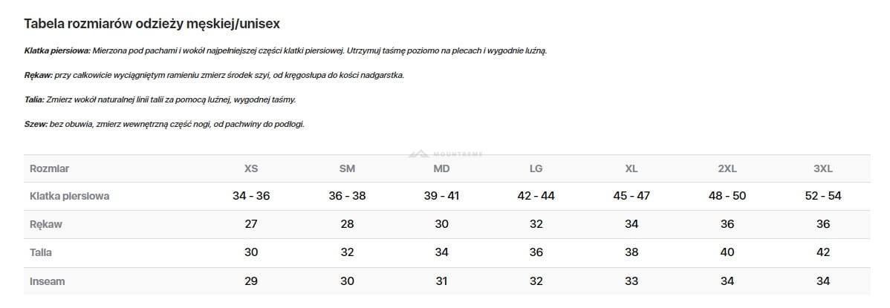Click the chest value 34 - 36
Screen dimensions: 890x308
[x=251, y=196]
